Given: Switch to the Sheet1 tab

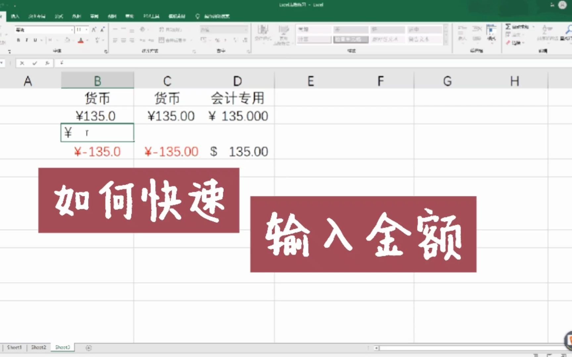Looking at the screenshot, I should (x=14, y=347).
